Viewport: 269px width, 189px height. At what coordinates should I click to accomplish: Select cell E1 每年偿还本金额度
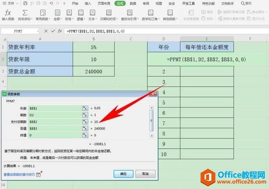point(207,47)
